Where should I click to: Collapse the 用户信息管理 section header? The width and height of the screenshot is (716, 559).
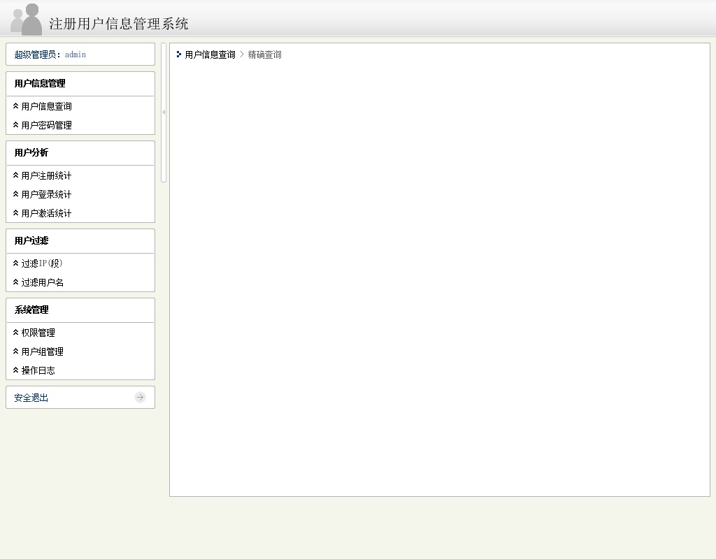coord(40,84)
